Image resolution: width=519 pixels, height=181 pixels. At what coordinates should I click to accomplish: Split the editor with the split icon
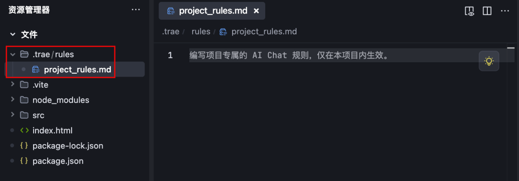[x=487, y=11]
